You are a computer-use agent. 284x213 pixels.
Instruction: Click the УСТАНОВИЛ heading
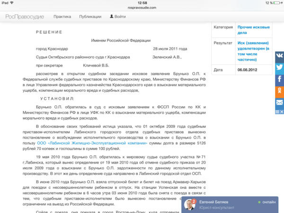pyautogui.click(x=57, y=99)
